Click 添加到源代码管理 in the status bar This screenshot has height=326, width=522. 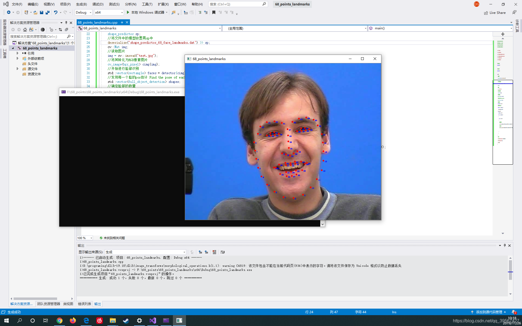coord(489,312)
